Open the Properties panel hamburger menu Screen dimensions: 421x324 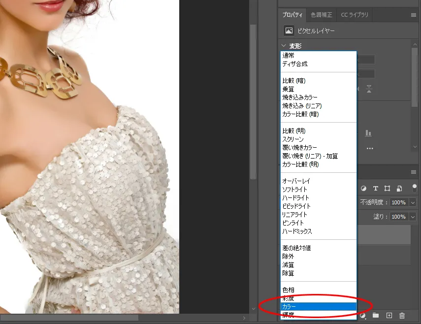(x=414, y=15)
